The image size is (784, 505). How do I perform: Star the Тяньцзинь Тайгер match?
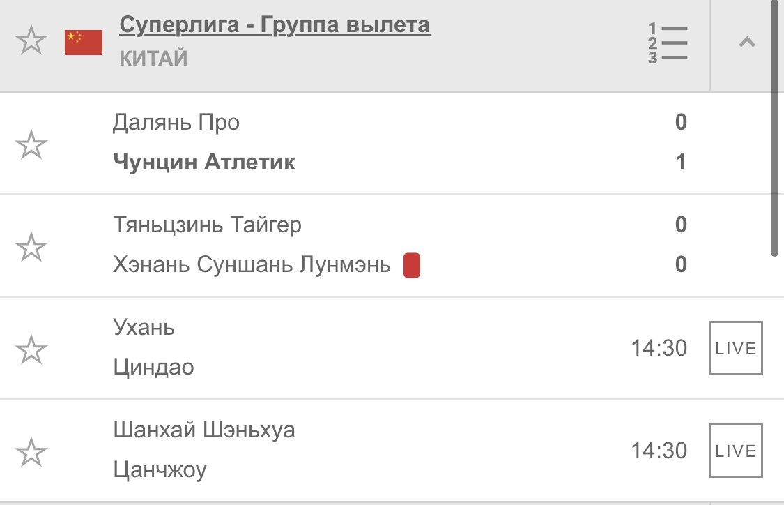click(31, 247)
